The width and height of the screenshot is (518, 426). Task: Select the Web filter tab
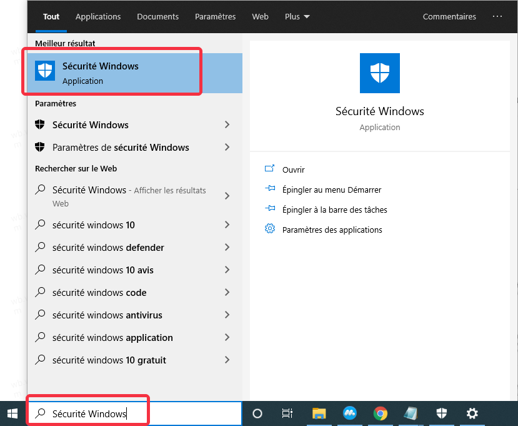coord(260,17)
